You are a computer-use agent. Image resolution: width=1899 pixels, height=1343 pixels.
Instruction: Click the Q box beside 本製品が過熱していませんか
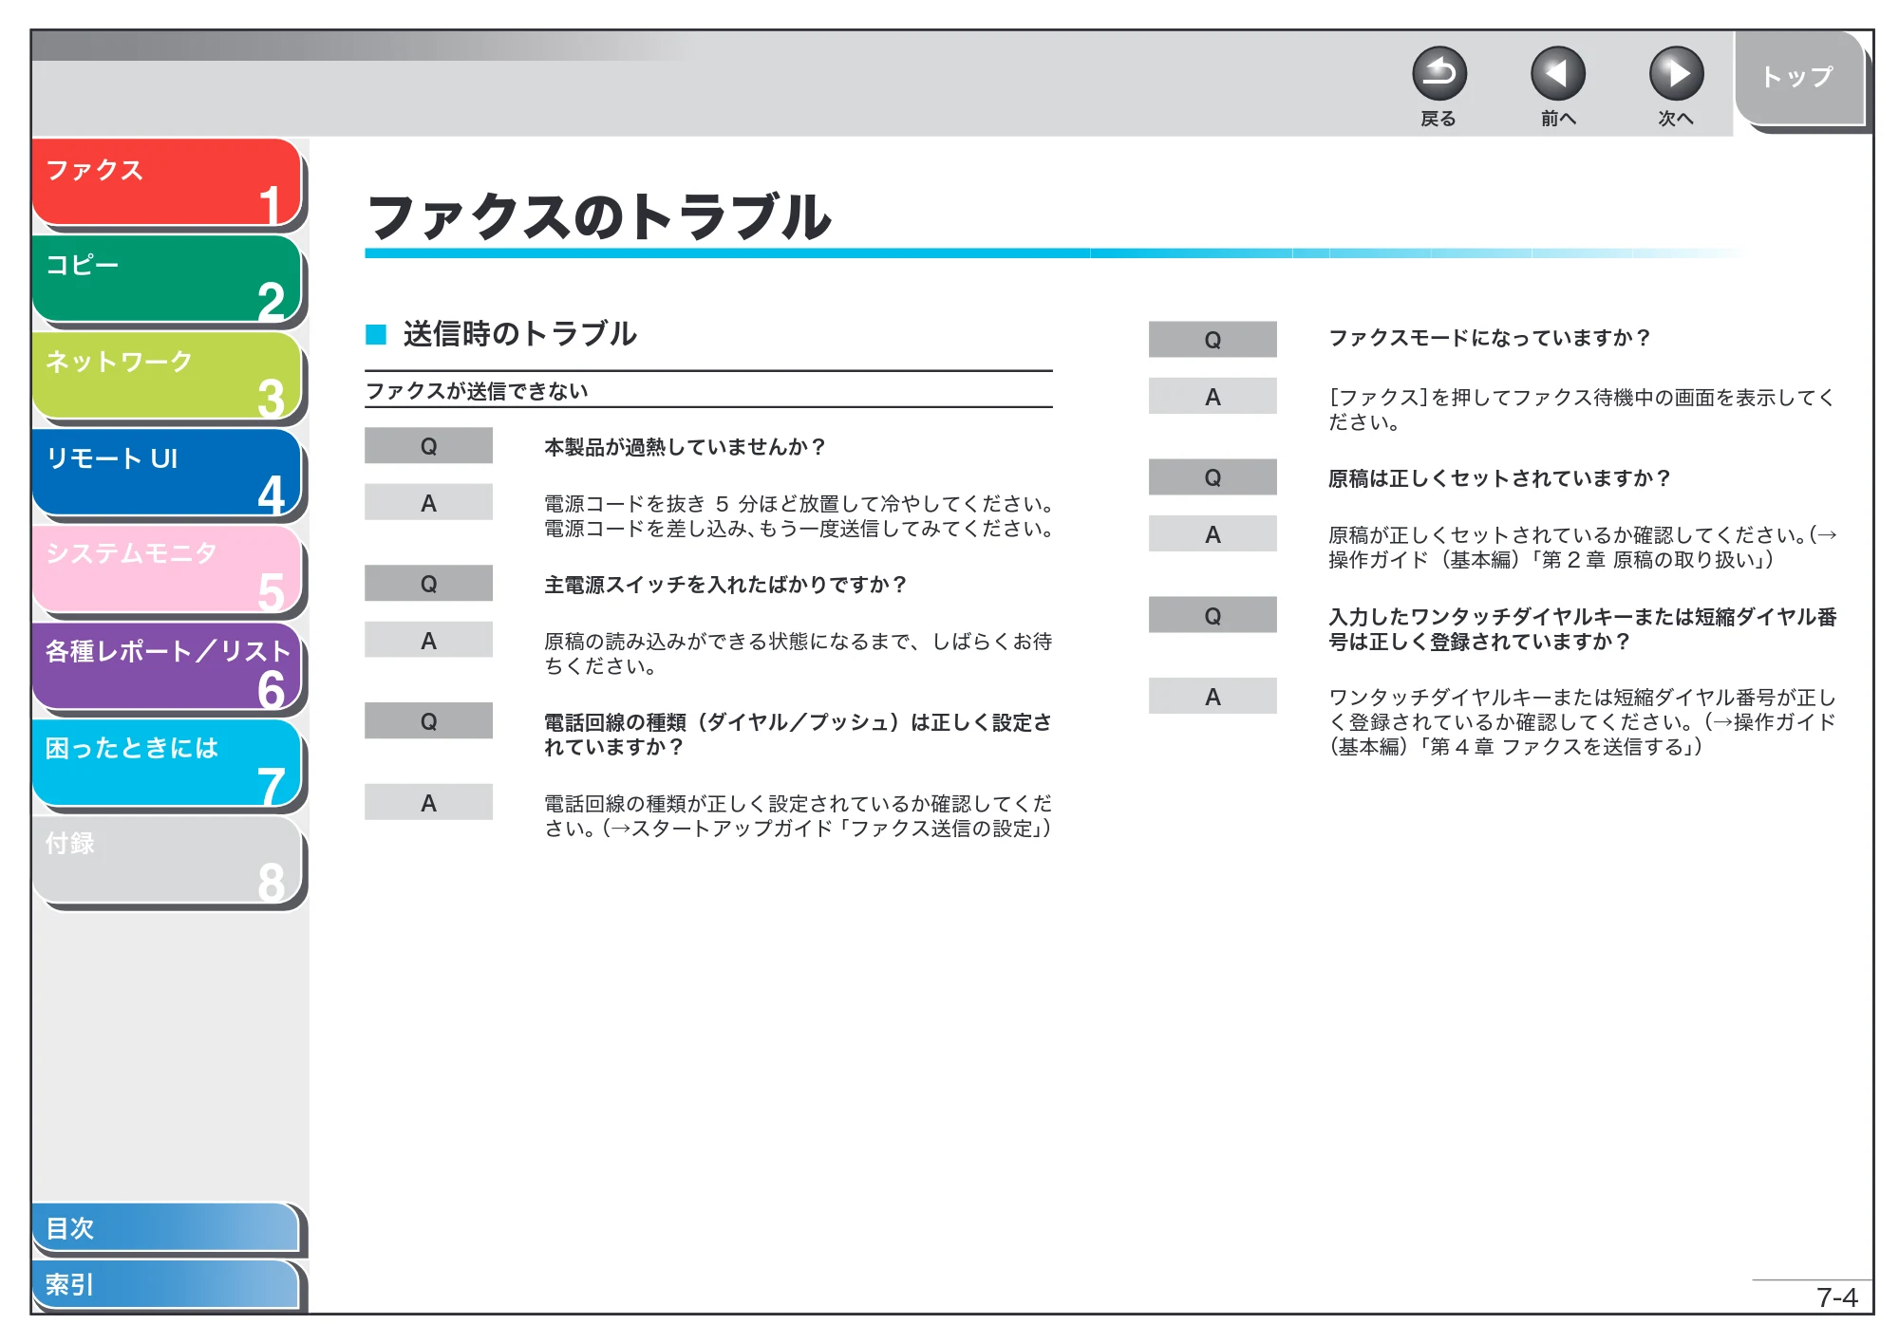point(428,446)
